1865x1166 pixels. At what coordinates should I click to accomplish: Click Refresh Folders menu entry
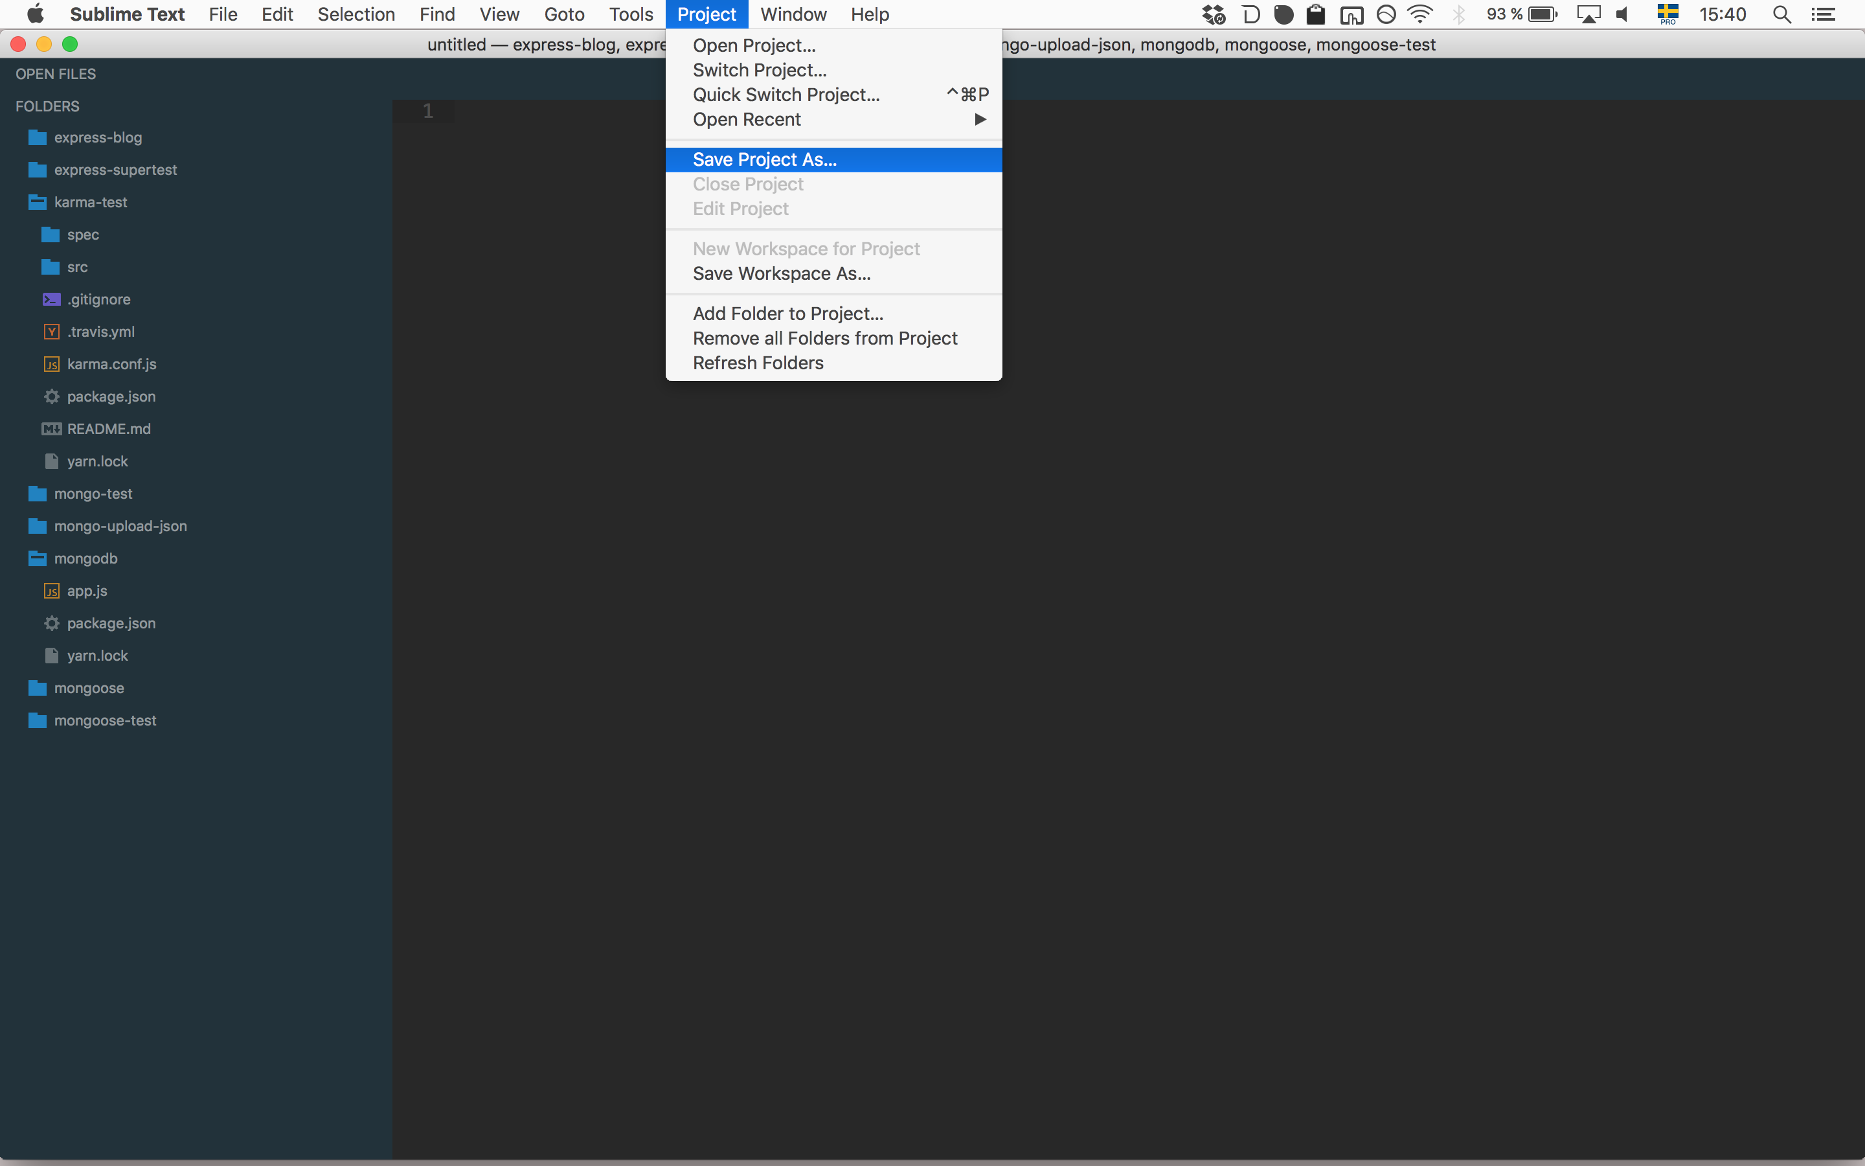(758, 363)
